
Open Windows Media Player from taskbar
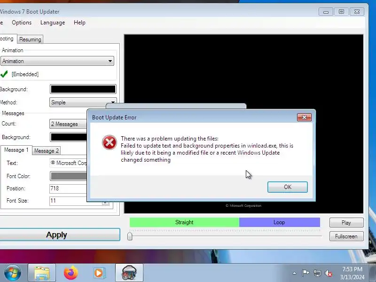tap(99, 273)
